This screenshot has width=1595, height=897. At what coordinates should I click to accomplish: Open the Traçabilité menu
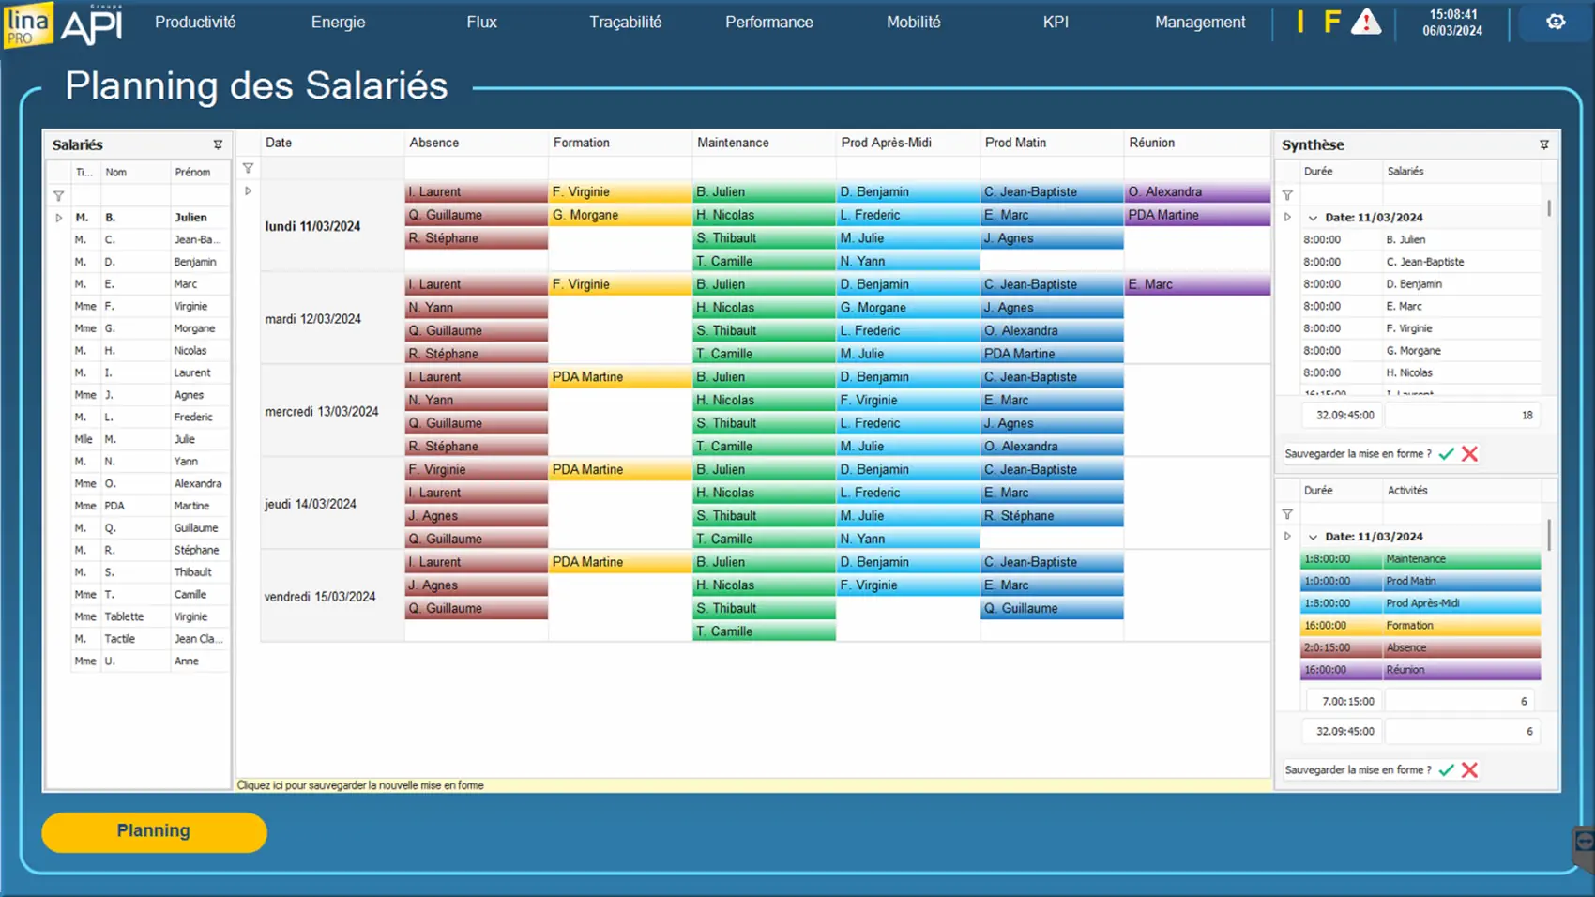pyautogui.click(x=625, y=22)
